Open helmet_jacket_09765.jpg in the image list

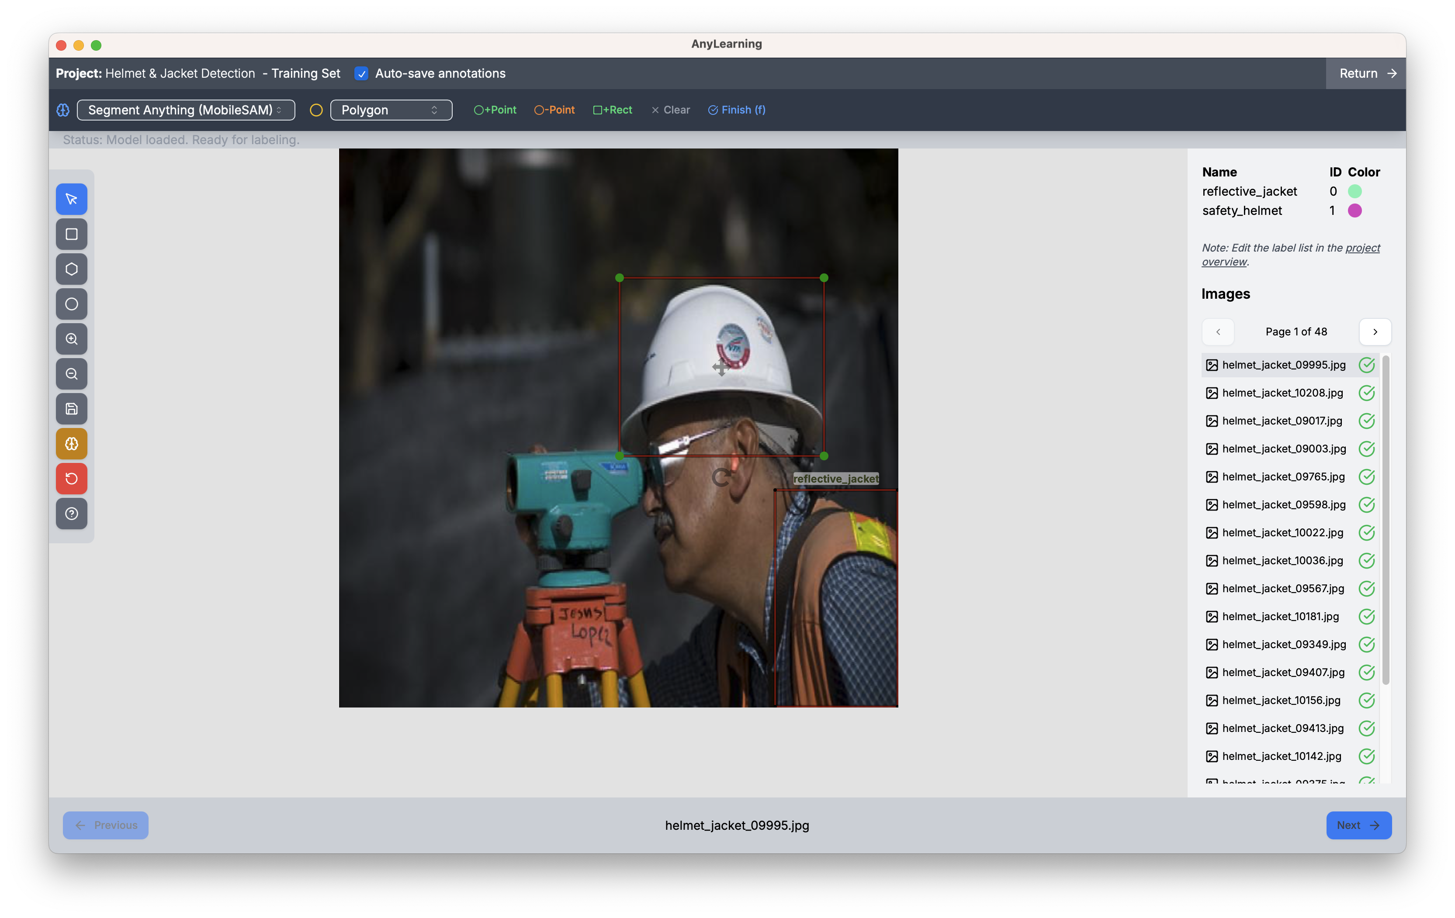point(1283,477)
